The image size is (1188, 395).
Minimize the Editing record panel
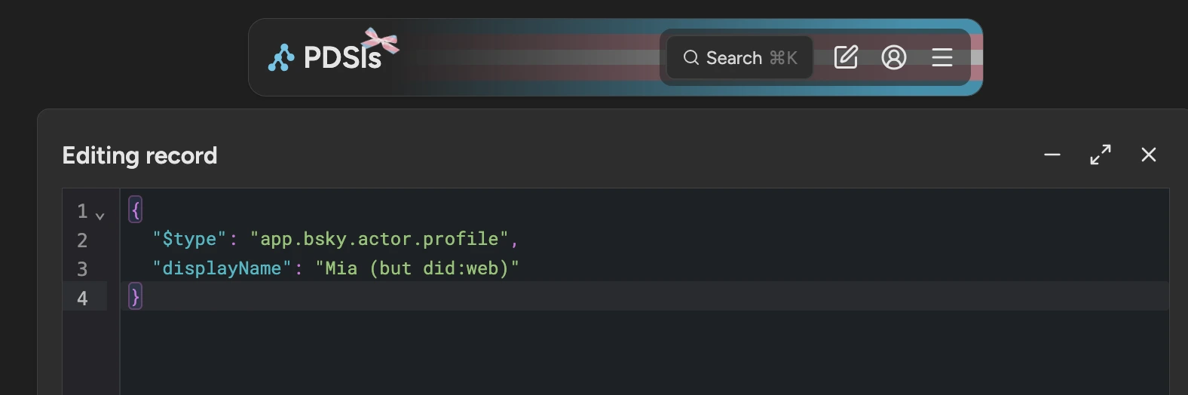click(1052, 155)
